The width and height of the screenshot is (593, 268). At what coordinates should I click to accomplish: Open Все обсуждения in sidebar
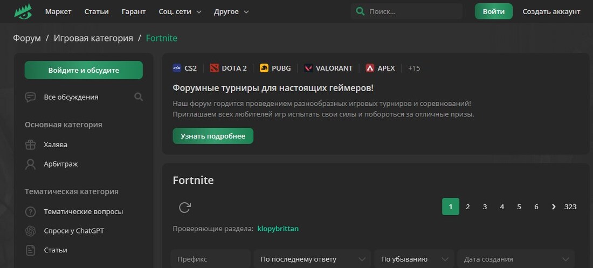[71, 97]
